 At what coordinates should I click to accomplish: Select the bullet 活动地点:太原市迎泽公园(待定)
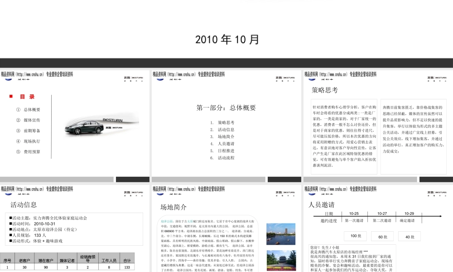click(x=43, y=229)
